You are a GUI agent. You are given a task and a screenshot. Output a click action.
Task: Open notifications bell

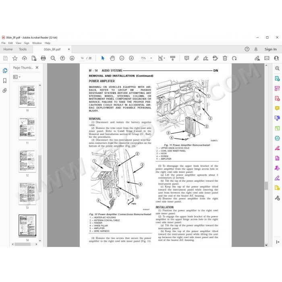coord(256,49)
